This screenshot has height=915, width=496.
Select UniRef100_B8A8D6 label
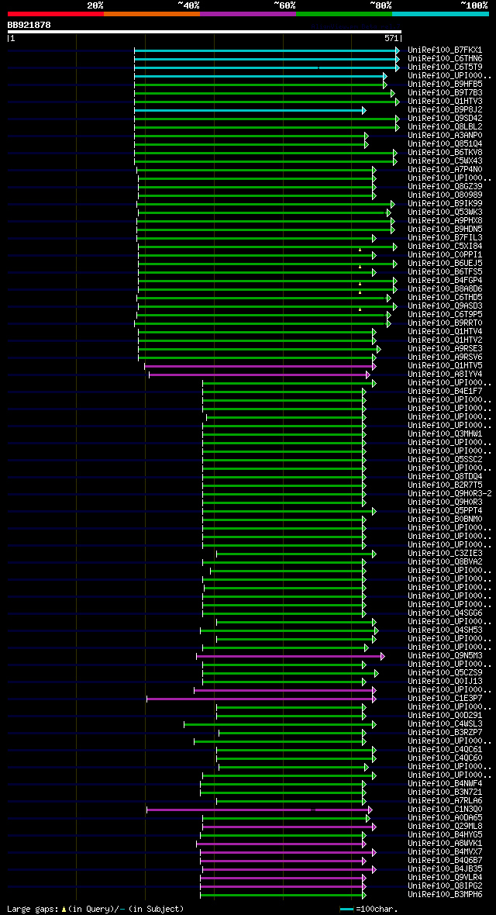[x=445, y=289]
